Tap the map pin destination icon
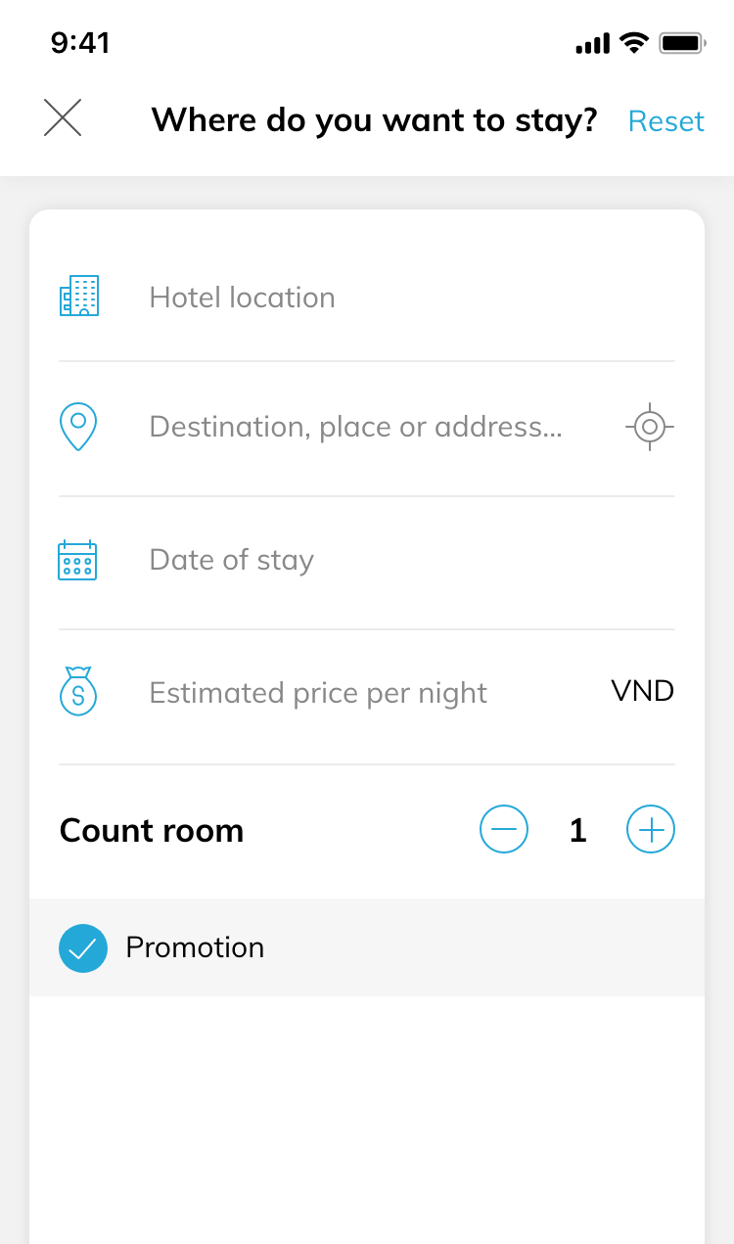The width and height of the screenshot is (734, 1244). click(78, 428)
